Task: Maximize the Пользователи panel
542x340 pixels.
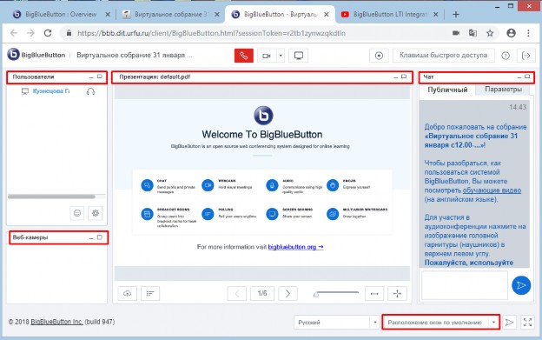Action: tap(100, 77)
